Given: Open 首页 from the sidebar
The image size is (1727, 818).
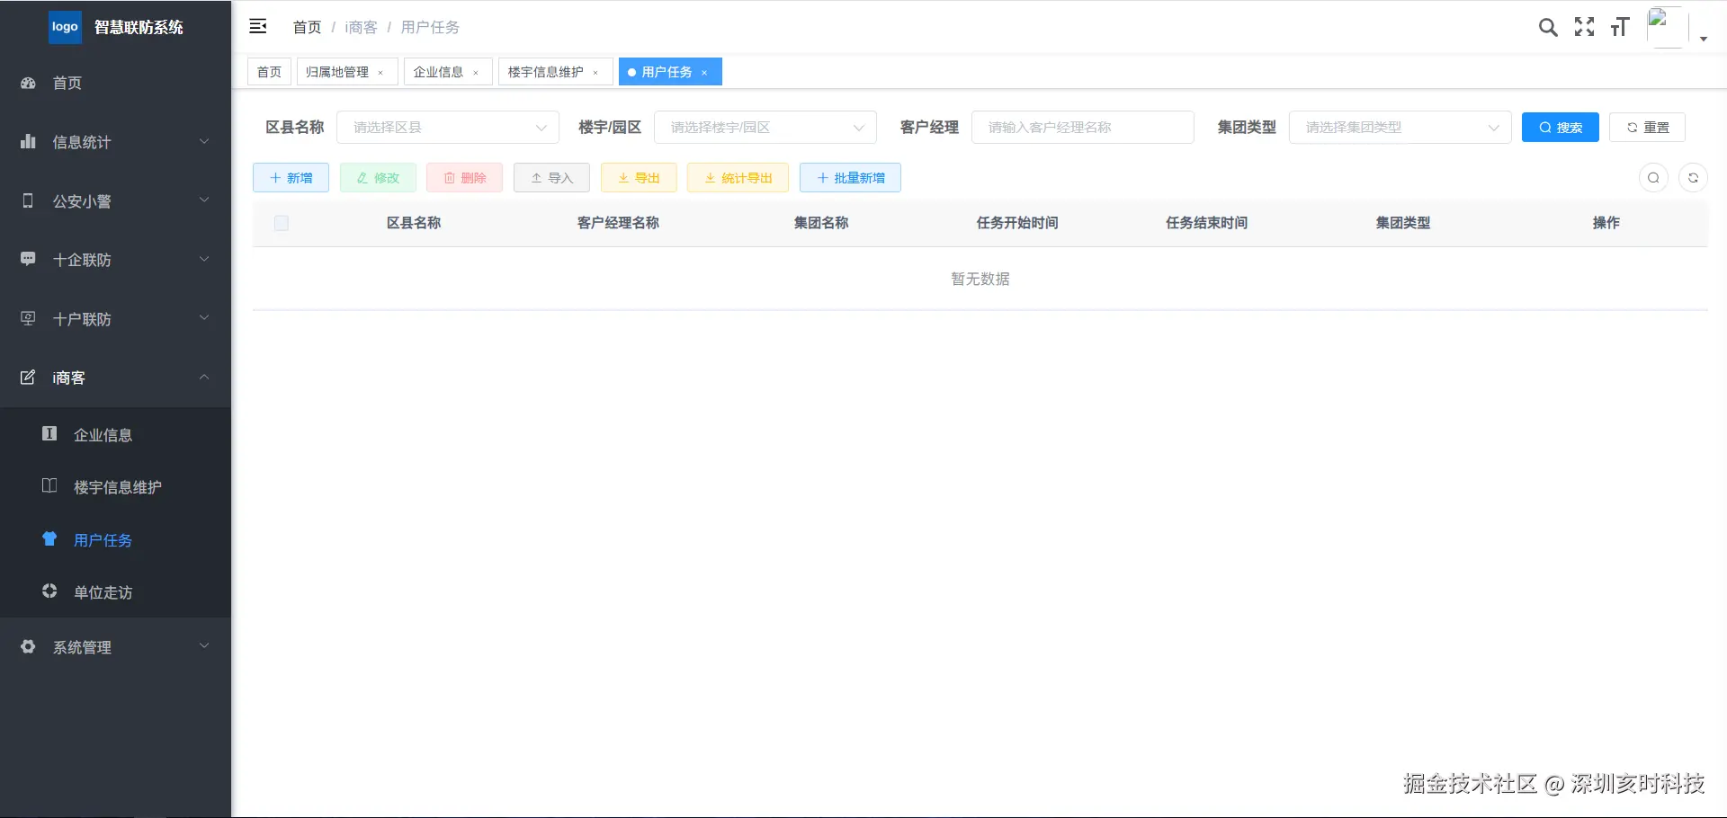Looking at the screenshot, I should click(115, 83).
